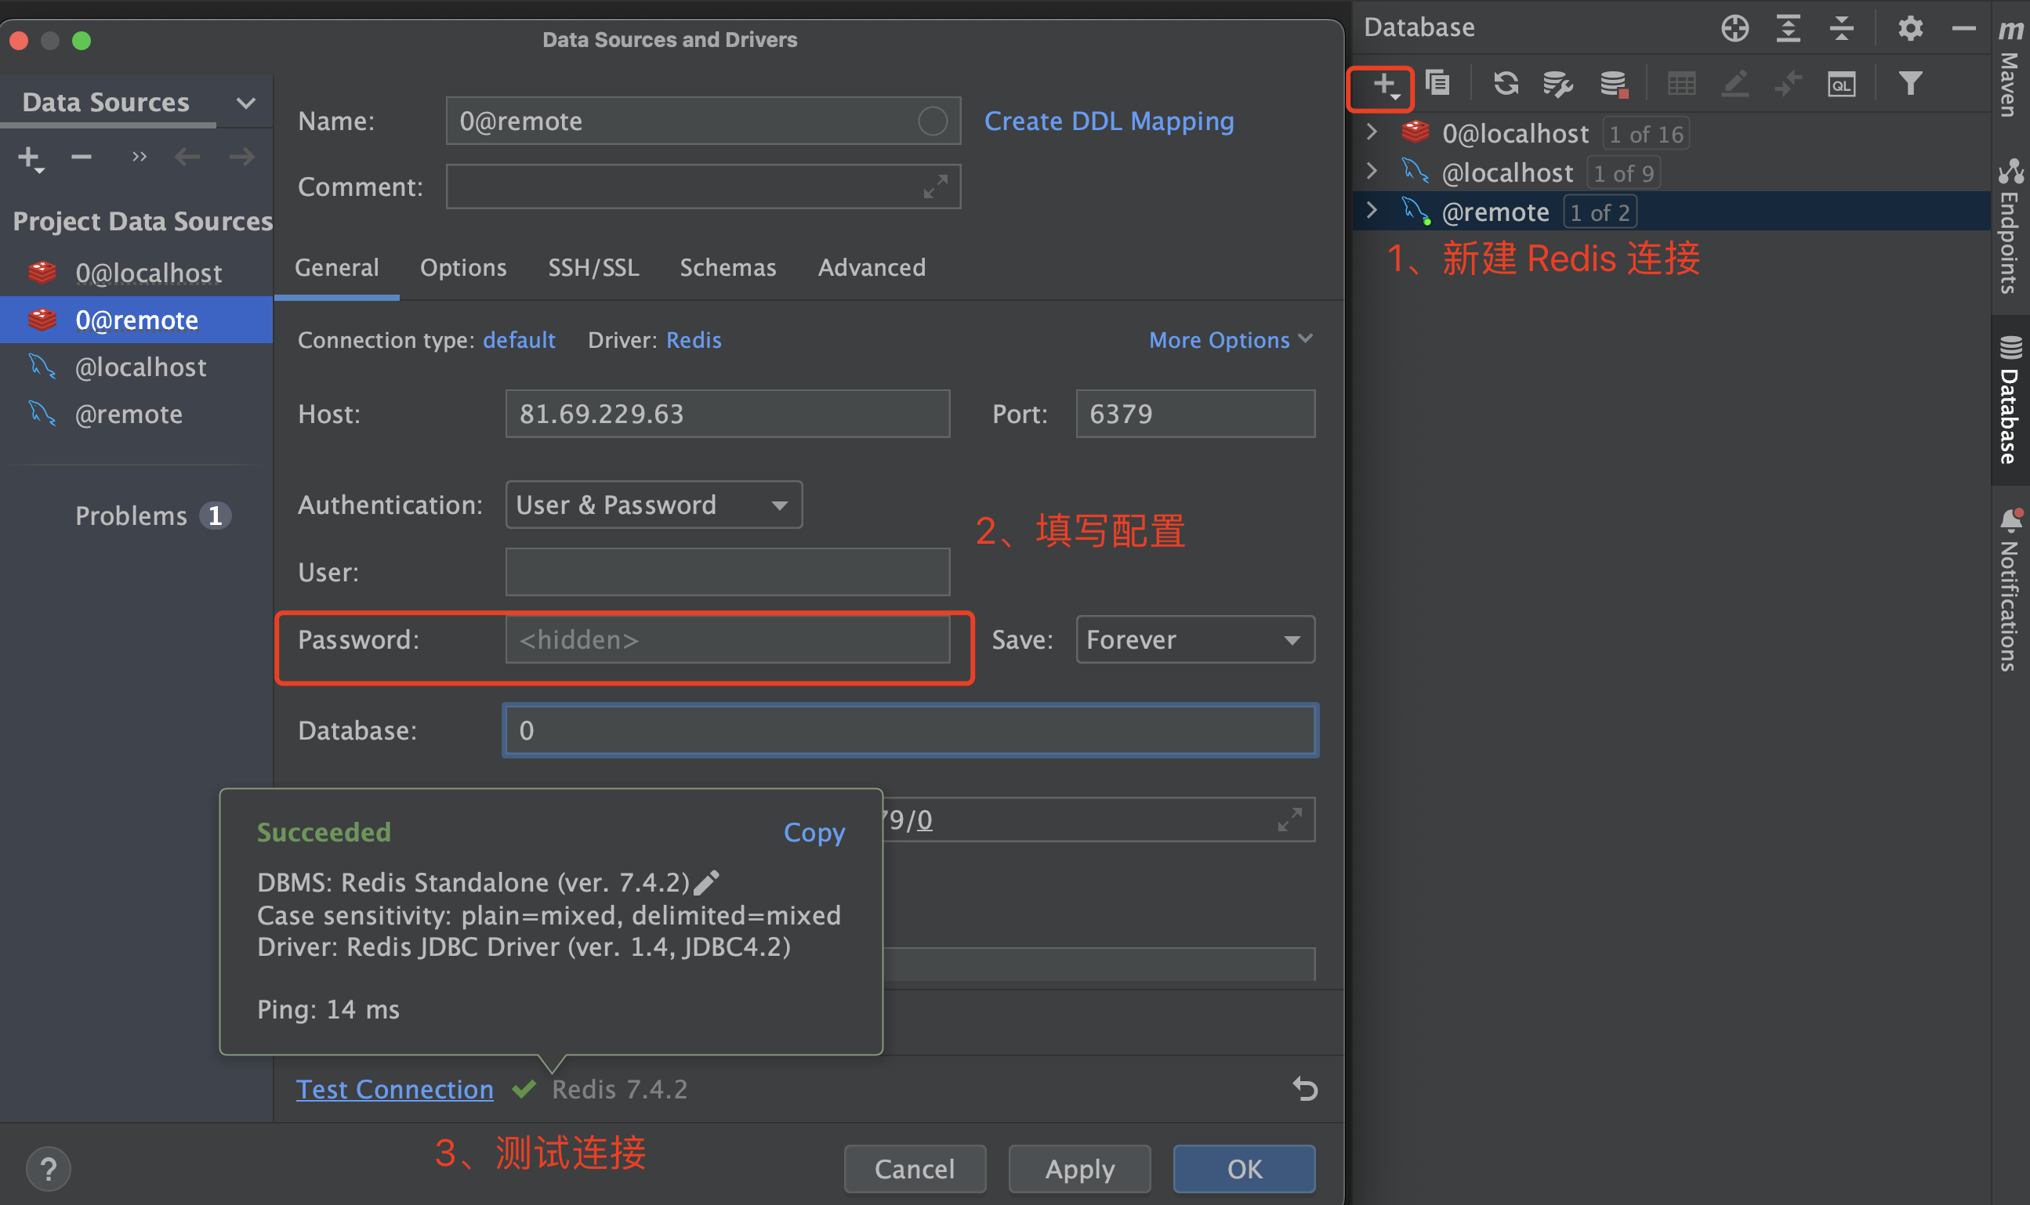This screenshot has width=2030, height=1205.
Task: Click the Host input field
Action: pos(727,414)
